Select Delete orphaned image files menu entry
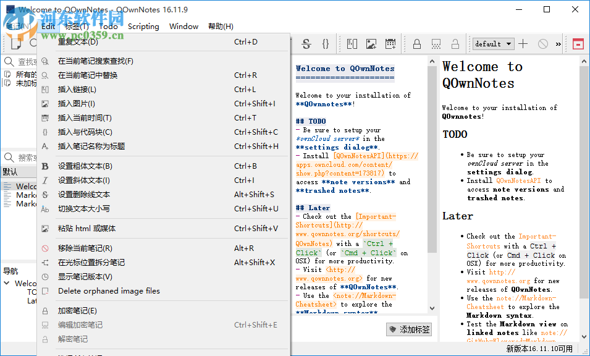 (x=109, y=291)
